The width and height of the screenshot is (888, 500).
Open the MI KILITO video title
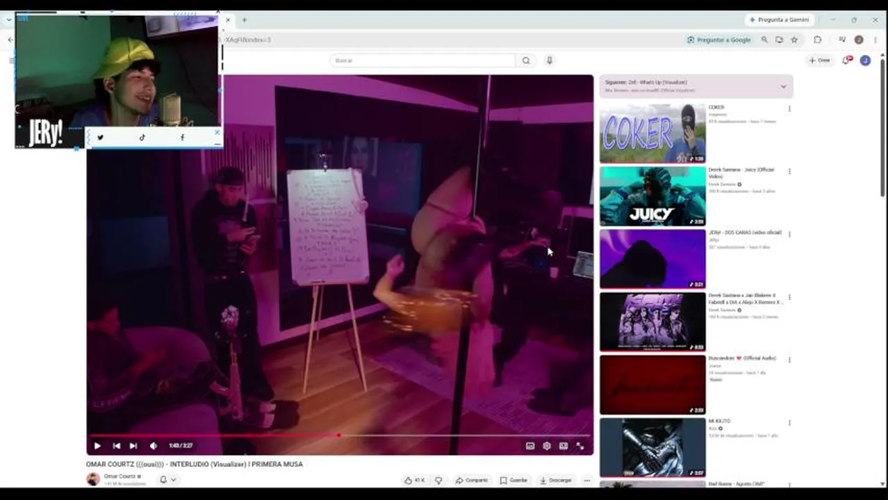click(x=719, y=422)
